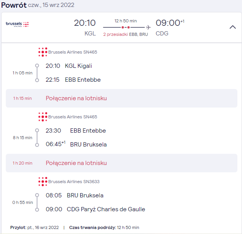The height and width of the screenshot is (234, 242).
Task: Click the 12 h 50 min duration above route
Action: click(125, 21)
